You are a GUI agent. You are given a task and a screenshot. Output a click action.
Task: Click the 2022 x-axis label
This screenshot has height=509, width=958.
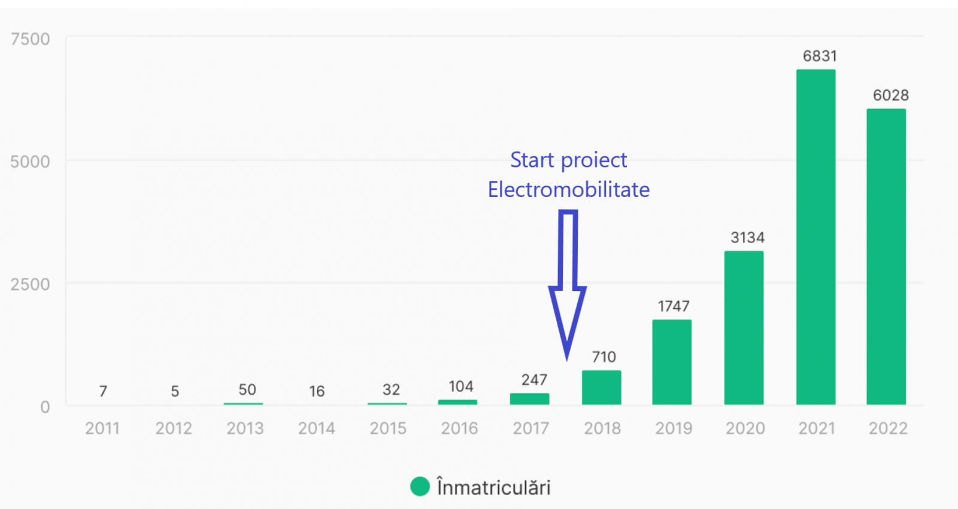click(888, 429)
